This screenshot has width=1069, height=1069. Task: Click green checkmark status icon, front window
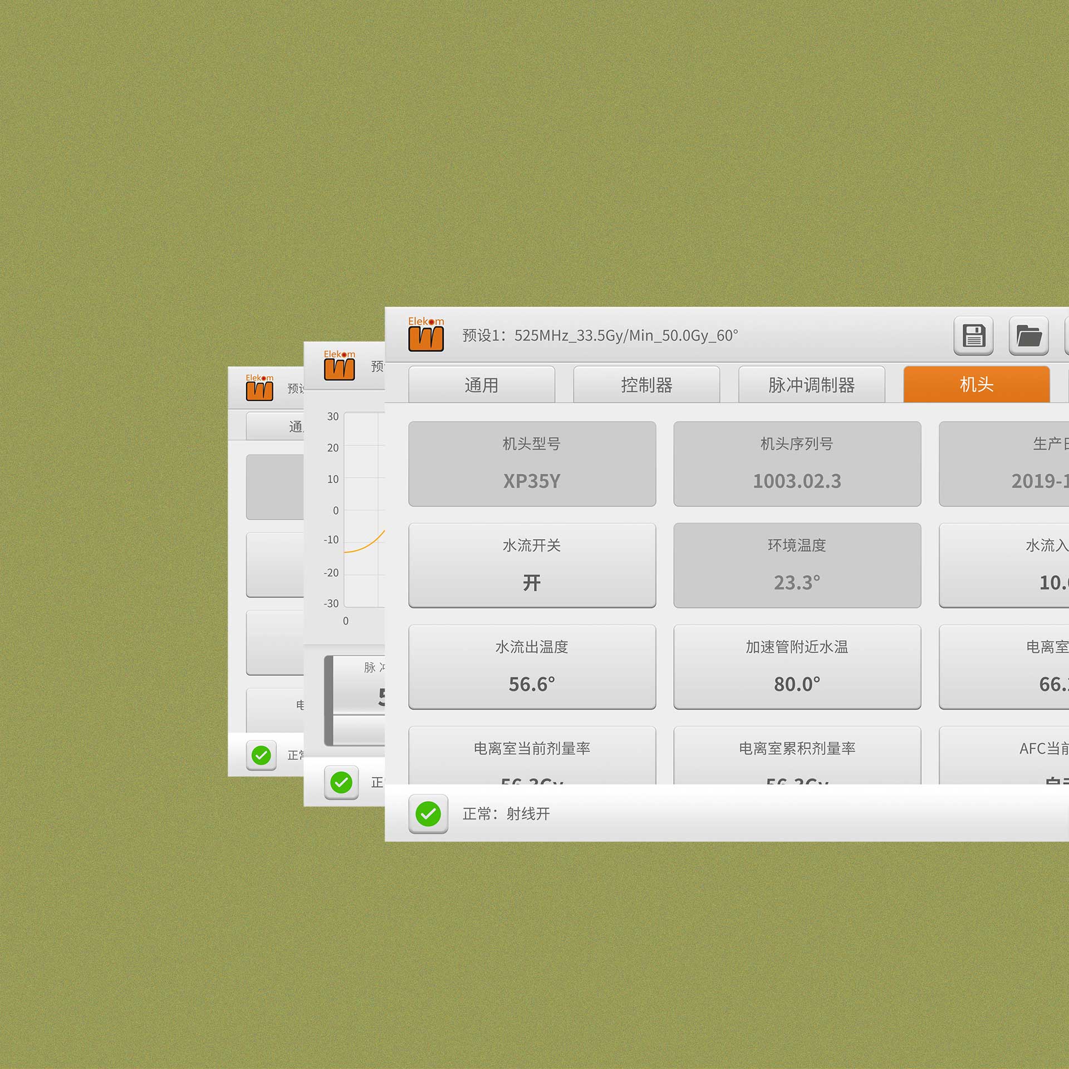point(428,814)
